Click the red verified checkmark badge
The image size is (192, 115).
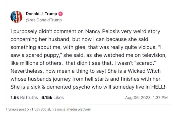[60, 14]
